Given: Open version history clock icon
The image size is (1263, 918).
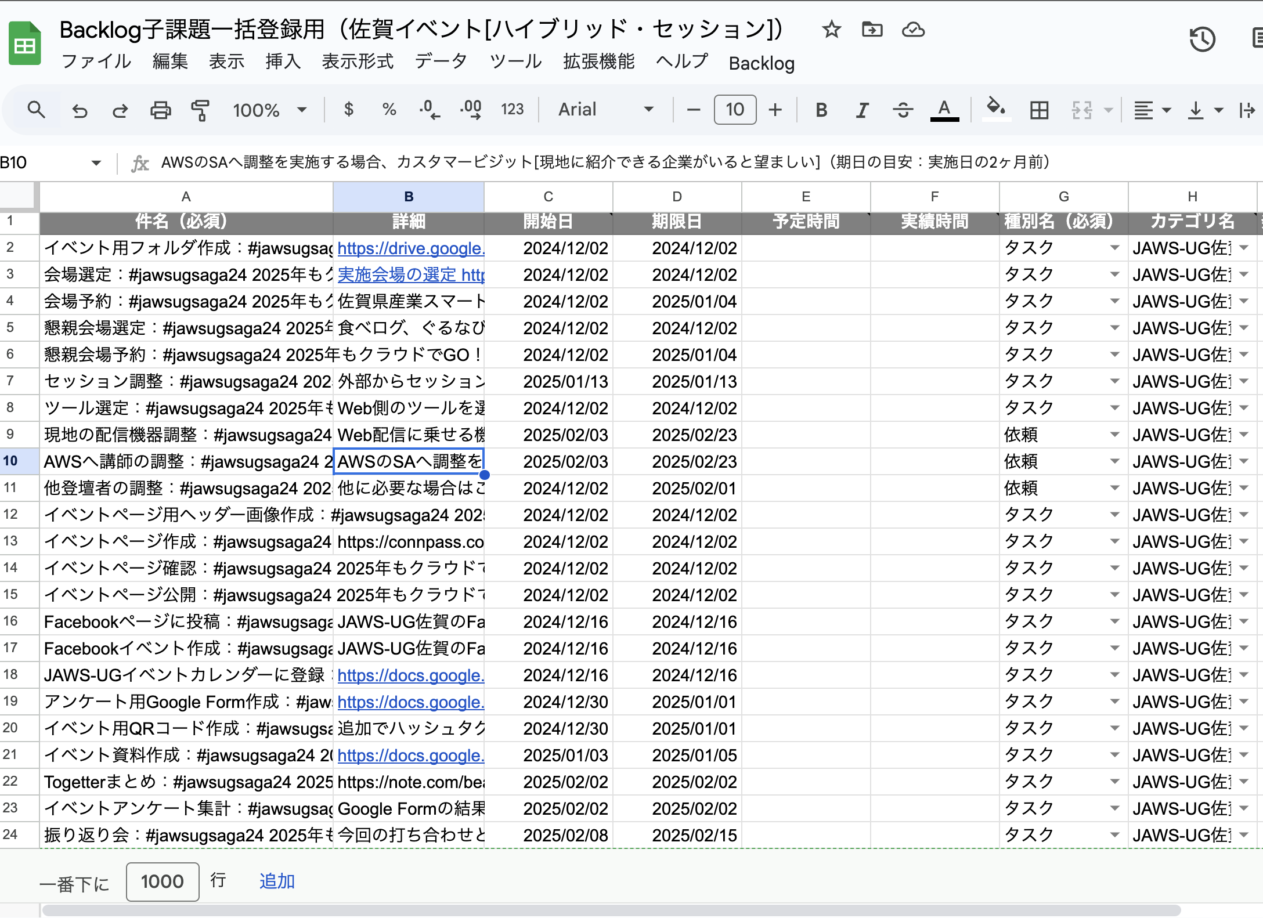Looking at the screenshot, I should pyautogui.click(x=1202, y=39).
